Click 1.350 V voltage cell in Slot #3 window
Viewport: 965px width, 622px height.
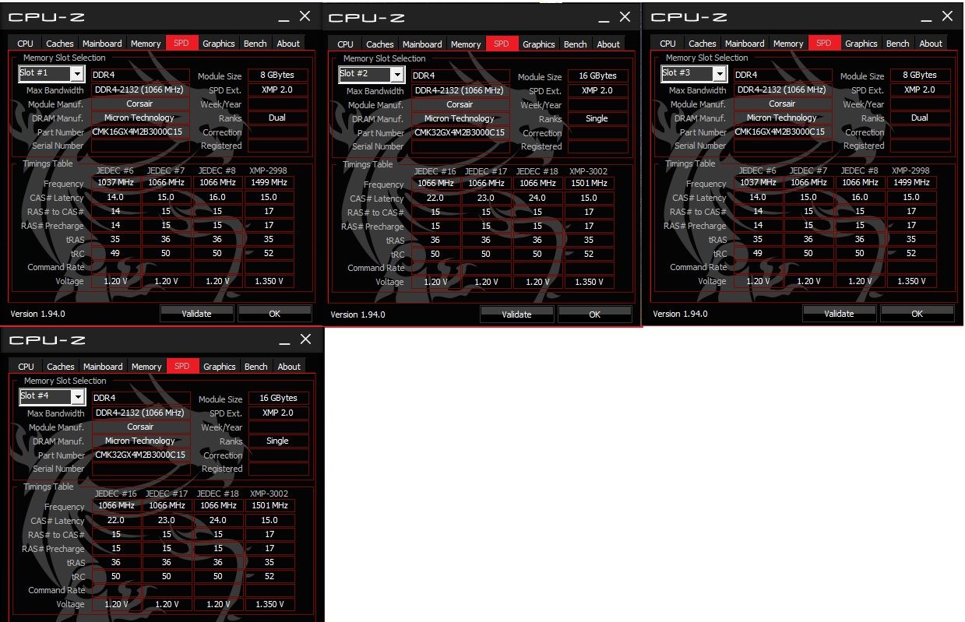(911, 281)
